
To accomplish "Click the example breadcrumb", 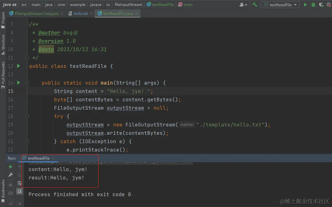I will 78,4.
